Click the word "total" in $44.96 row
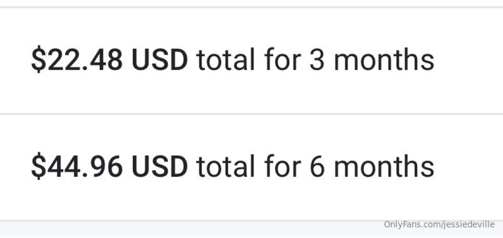The height and width of the screenshot is (238, 503). [225, 167]
